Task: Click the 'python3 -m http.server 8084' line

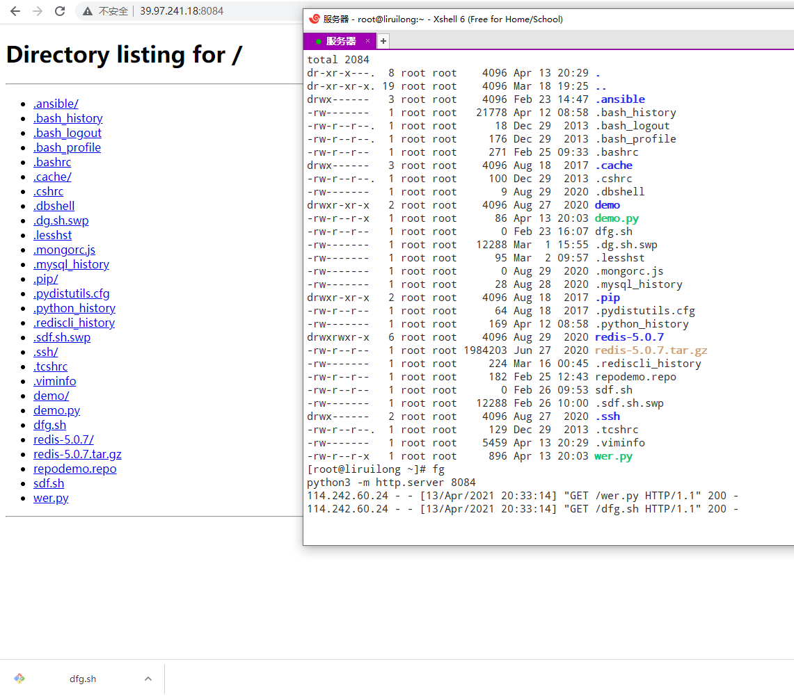Action: click(x=391, y=483)
